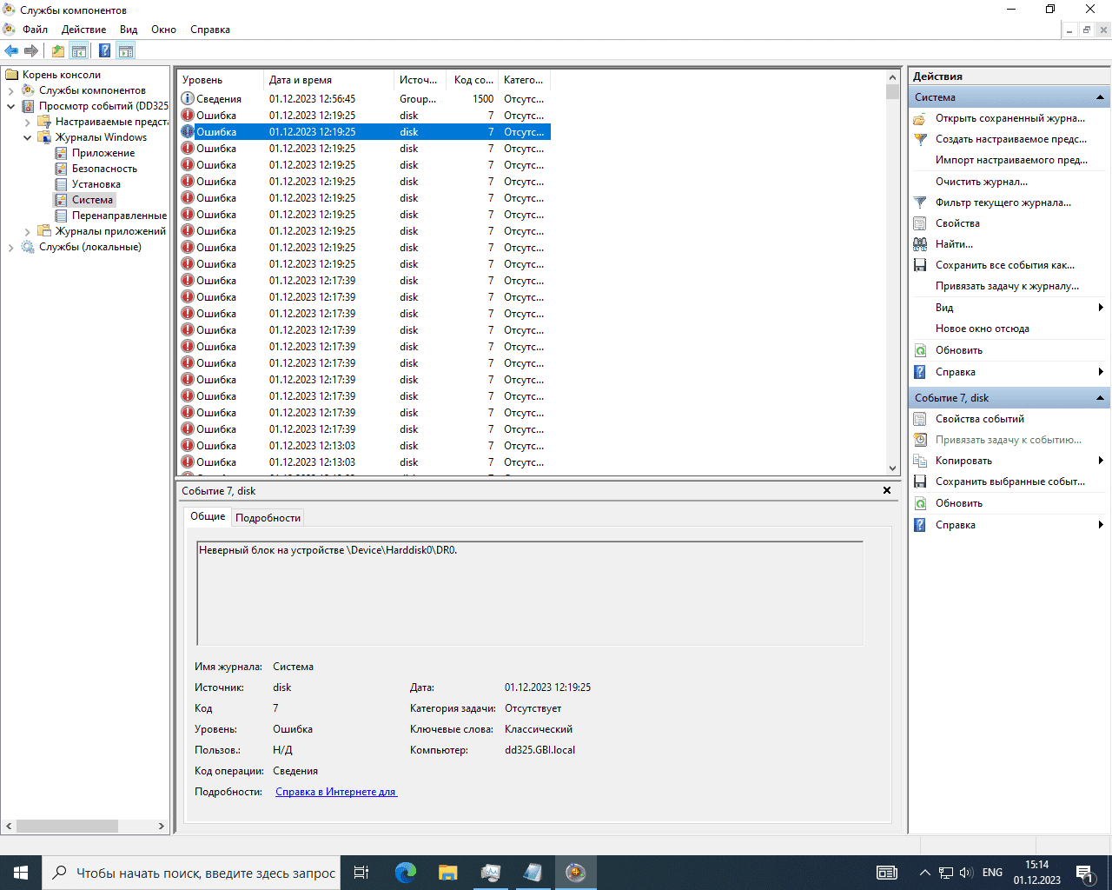Image resolution: width=1112 pixels, height=890 pixels.
Task: Collapse the 'Система' actions section header
Action: click(1100, 97)
